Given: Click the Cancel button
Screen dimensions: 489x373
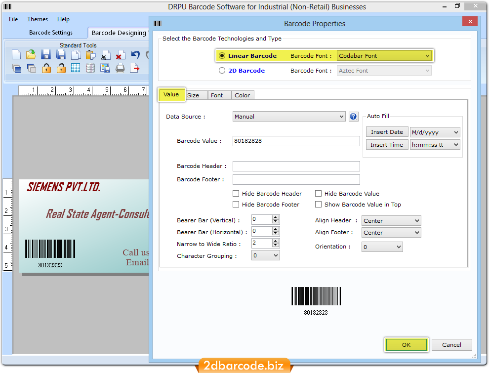Looking at the screenshot, I should point(451,345).
